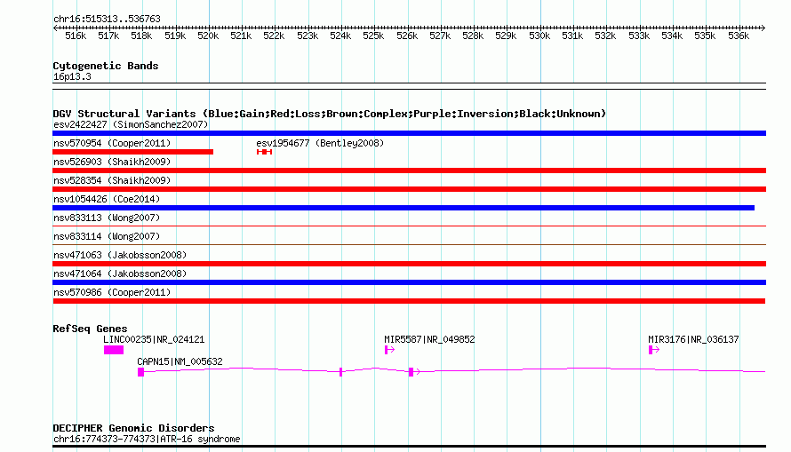Open nsv471063 (Jakobsson2008) label
Viewport: 791px width, 452px height.
click(x=120, y=255)
